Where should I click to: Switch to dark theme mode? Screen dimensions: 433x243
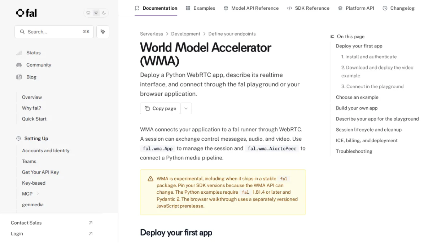pos(104,13)
